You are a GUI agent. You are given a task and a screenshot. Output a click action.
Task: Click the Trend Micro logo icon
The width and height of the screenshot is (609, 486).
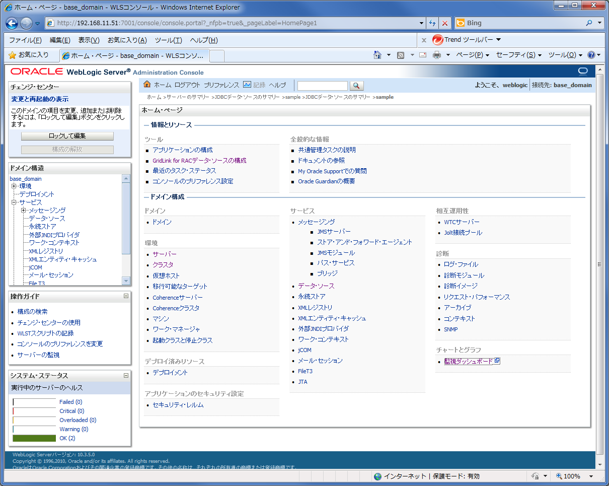pyautogui.click(x=437, y=40)
